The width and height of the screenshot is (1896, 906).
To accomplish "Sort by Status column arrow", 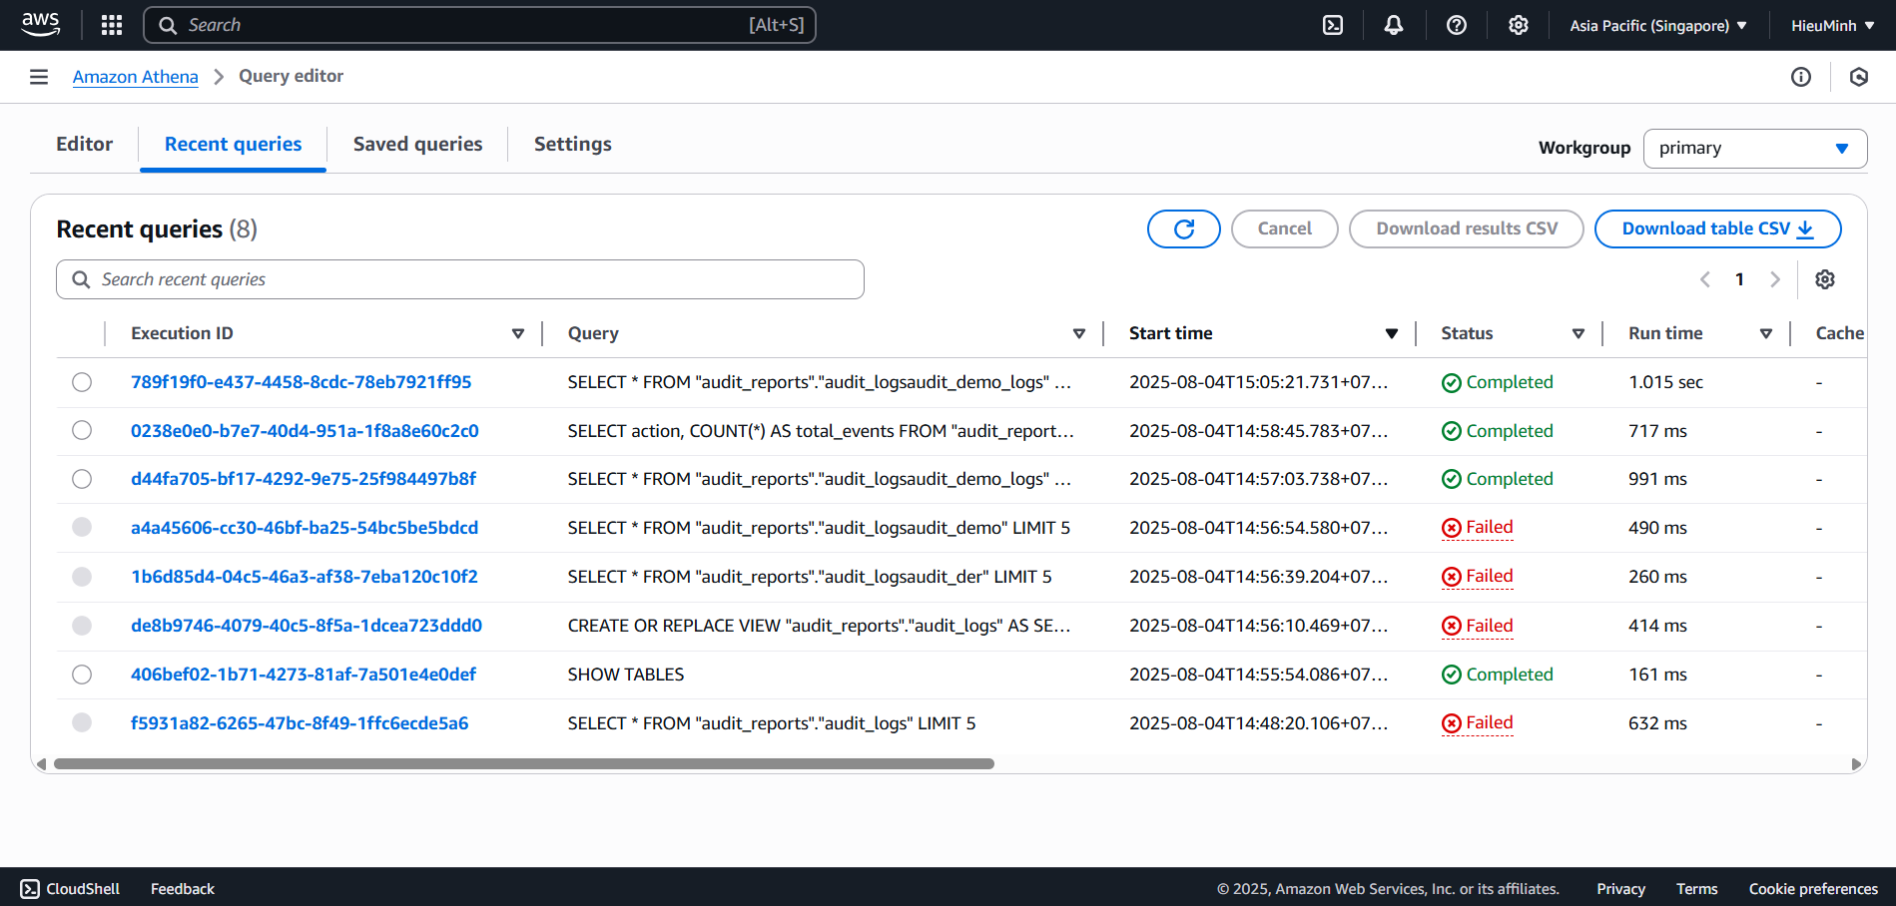I will [x=1579, y=334].
